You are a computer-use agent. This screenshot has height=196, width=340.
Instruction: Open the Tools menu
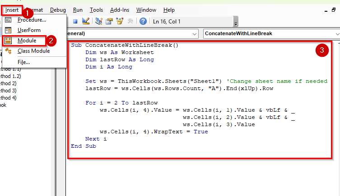(x=96, y=10)
